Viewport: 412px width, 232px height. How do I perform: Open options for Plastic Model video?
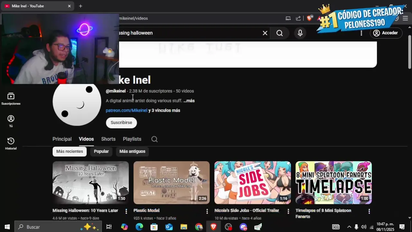pyautogui.click(x=207, y=211)
